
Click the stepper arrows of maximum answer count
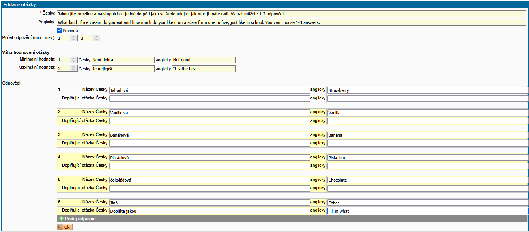[97, 38]
